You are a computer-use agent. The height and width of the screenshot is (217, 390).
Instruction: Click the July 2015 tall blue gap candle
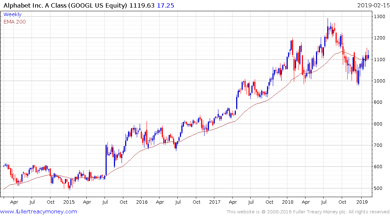coord(106,161)
